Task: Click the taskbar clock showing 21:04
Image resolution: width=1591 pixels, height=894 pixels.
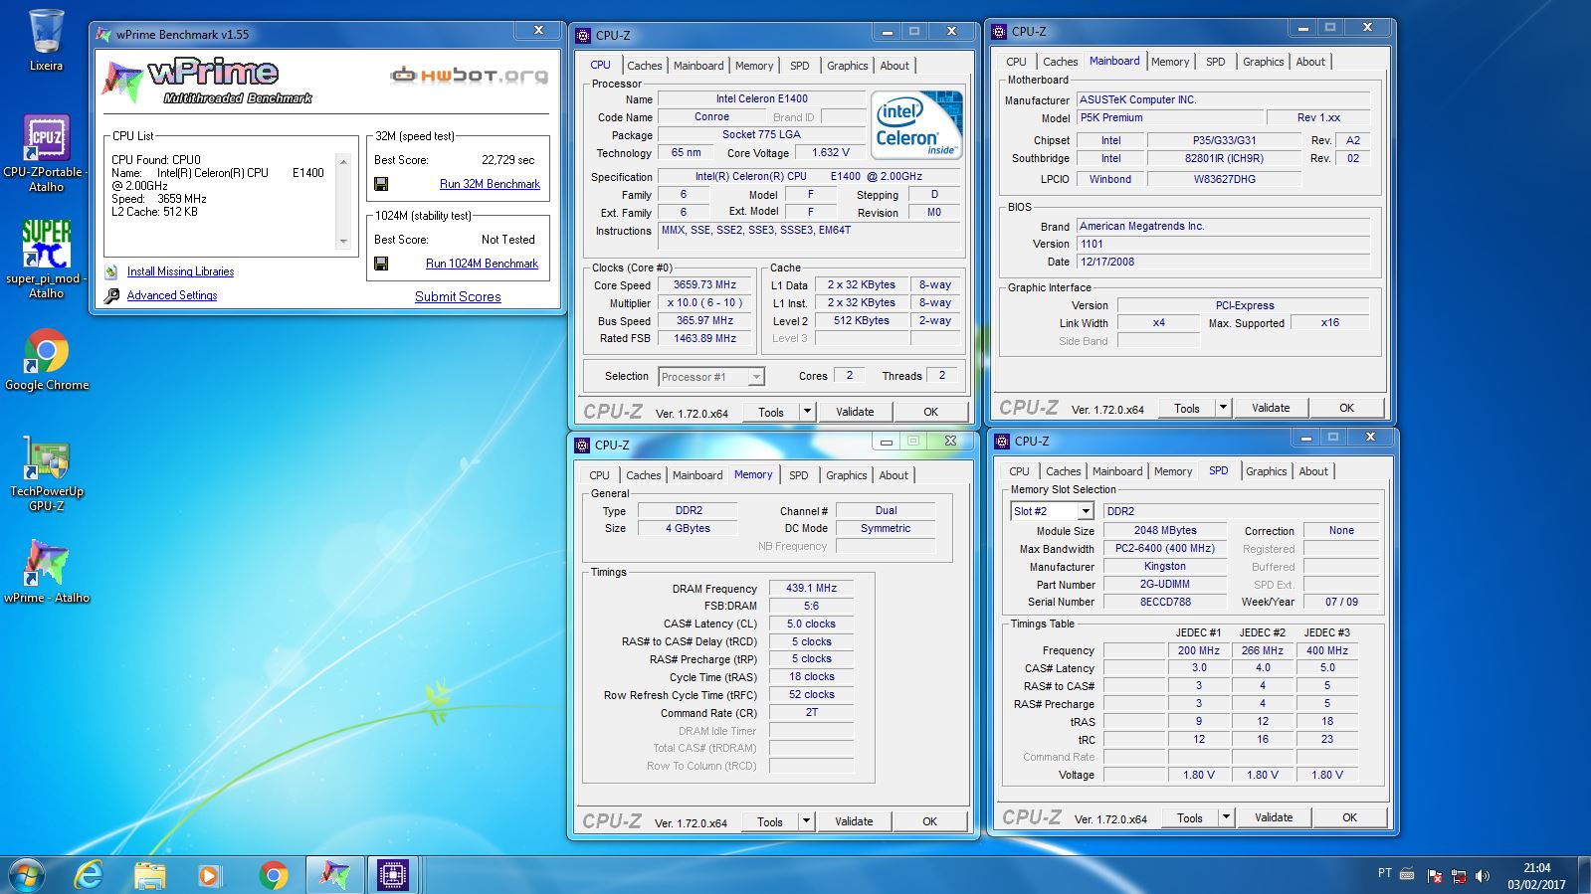Action: (x=1536, y=876)
